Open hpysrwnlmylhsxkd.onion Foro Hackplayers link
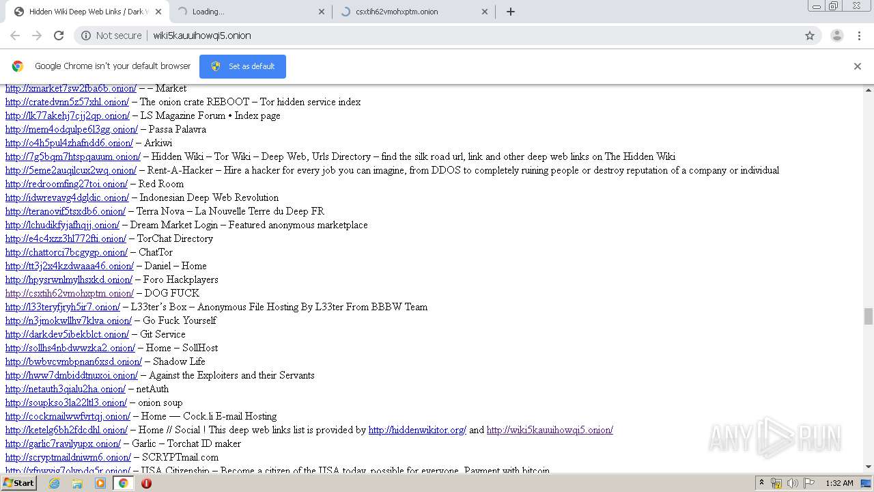This screenshot has width=874, height=492. [x=69, y=279]
